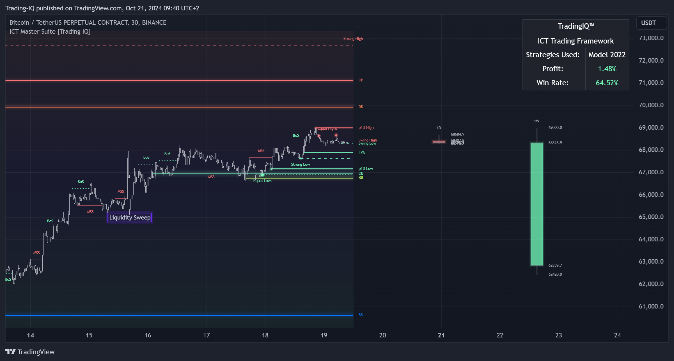674x361 pixels.
Task: Click date 14 on the time axis
Action: tap(30, 335)
